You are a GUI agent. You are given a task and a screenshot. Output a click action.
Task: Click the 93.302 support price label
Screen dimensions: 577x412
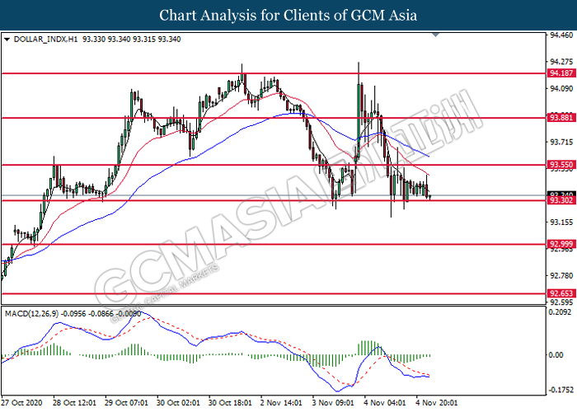(561, 200)
